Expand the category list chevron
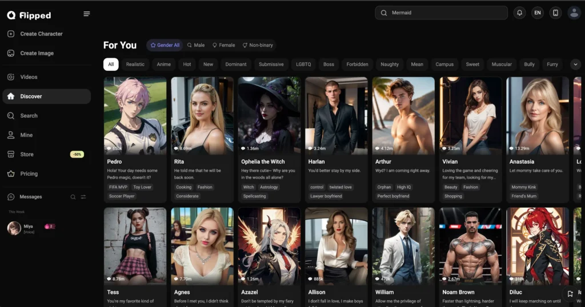 pyautogui.click(x=575, y=64)
